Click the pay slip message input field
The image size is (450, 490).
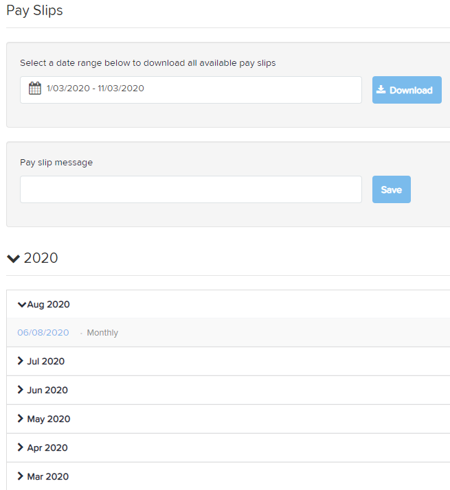click(191, 189)
